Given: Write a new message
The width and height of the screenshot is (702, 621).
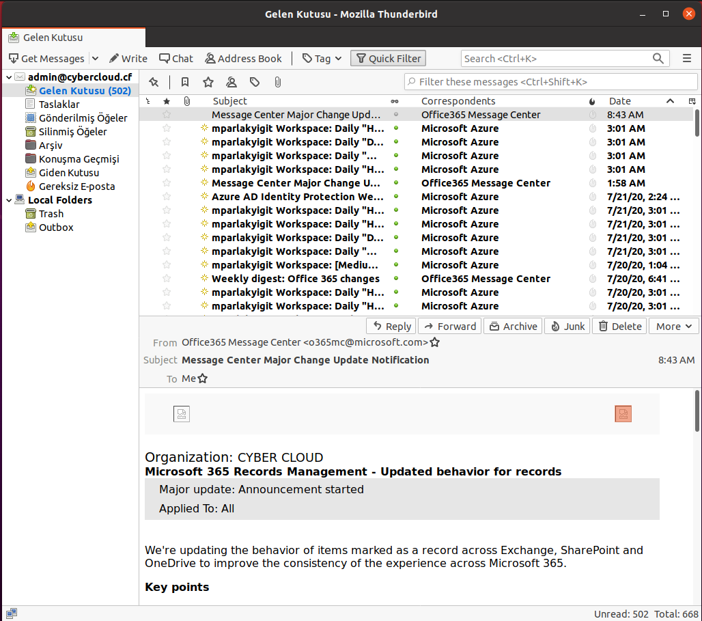Looking at the screenshot, I should tap(128, 59).
